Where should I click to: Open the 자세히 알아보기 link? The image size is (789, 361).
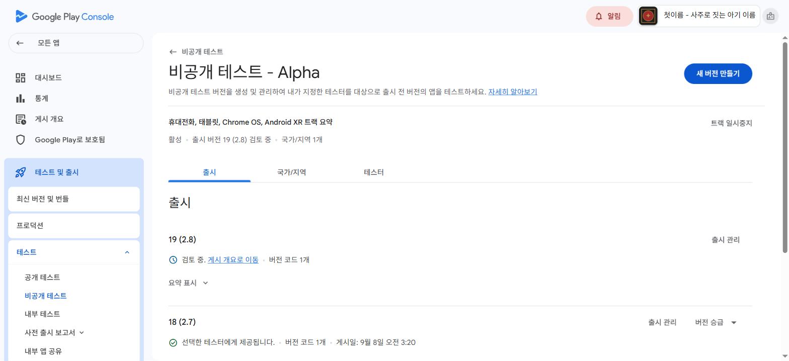point(513,92)
